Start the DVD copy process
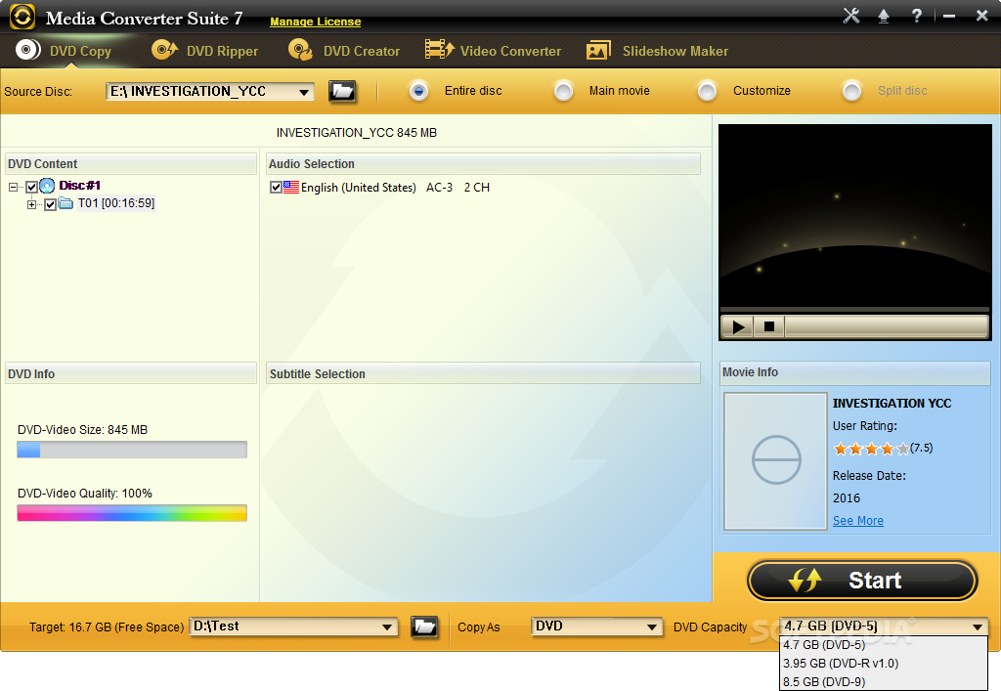Image resolution: width=1001 pixels, height=691 pixels. (862, 581)
